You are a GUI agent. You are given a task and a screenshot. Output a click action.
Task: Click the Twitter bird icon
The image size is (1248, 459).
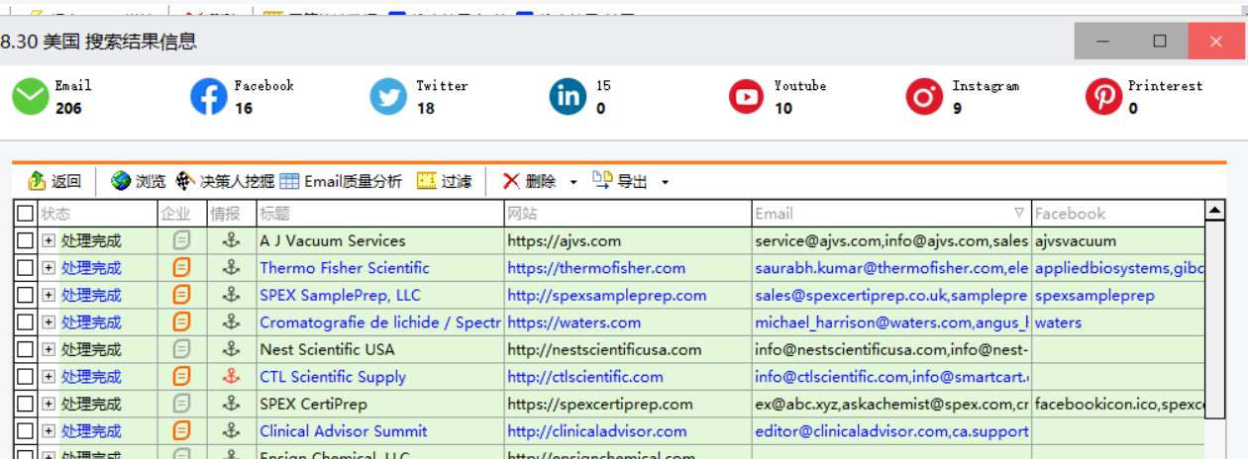pos(388,97)
